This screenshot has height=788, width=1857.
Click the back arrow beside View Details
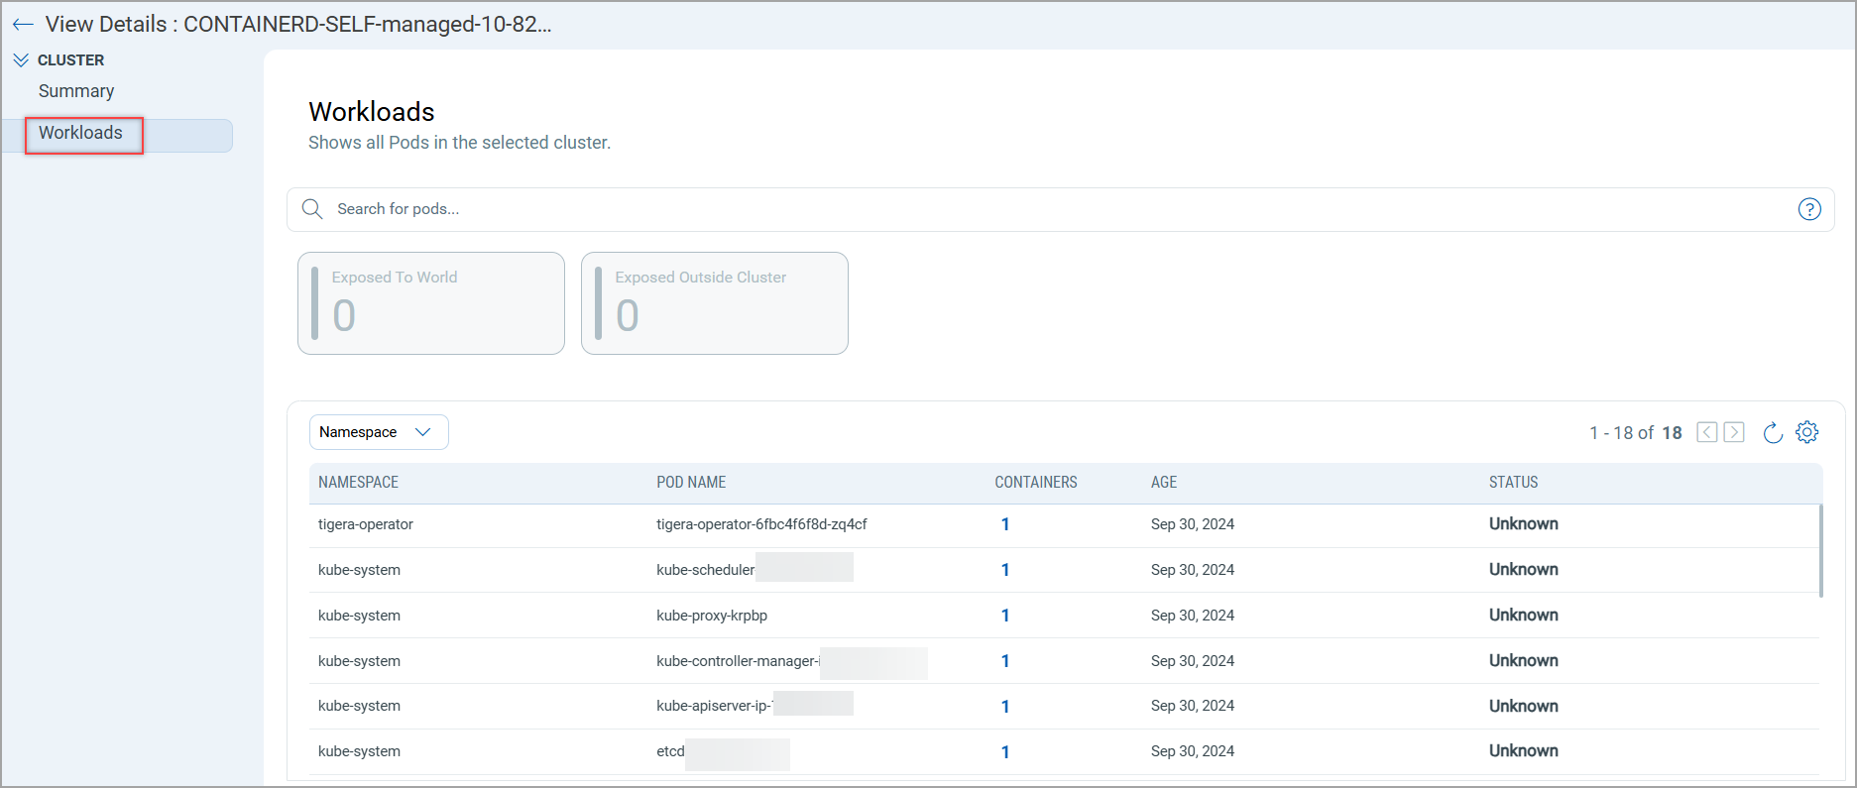tap(23, 25)
